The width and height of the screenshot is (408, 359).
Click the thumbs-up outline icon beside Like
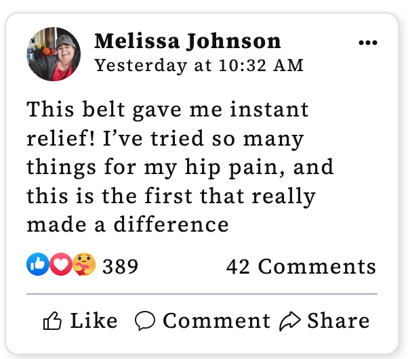click(52, 321)
